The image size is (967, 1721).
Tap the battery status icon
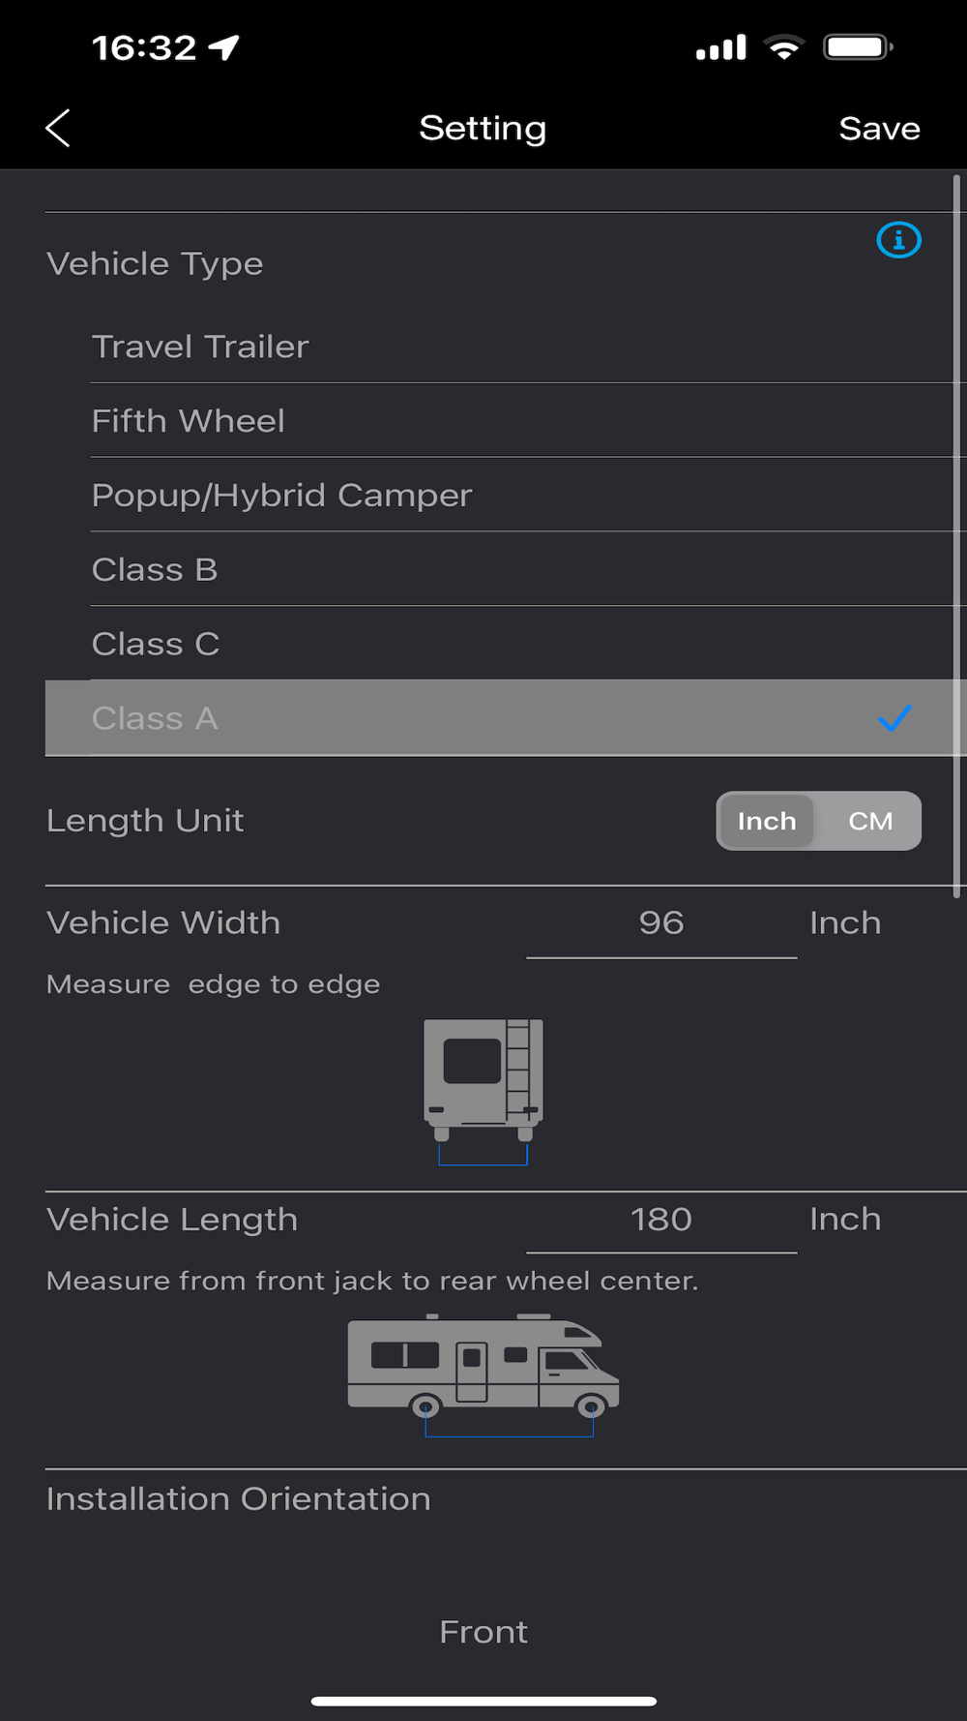(x=857, y=47)
